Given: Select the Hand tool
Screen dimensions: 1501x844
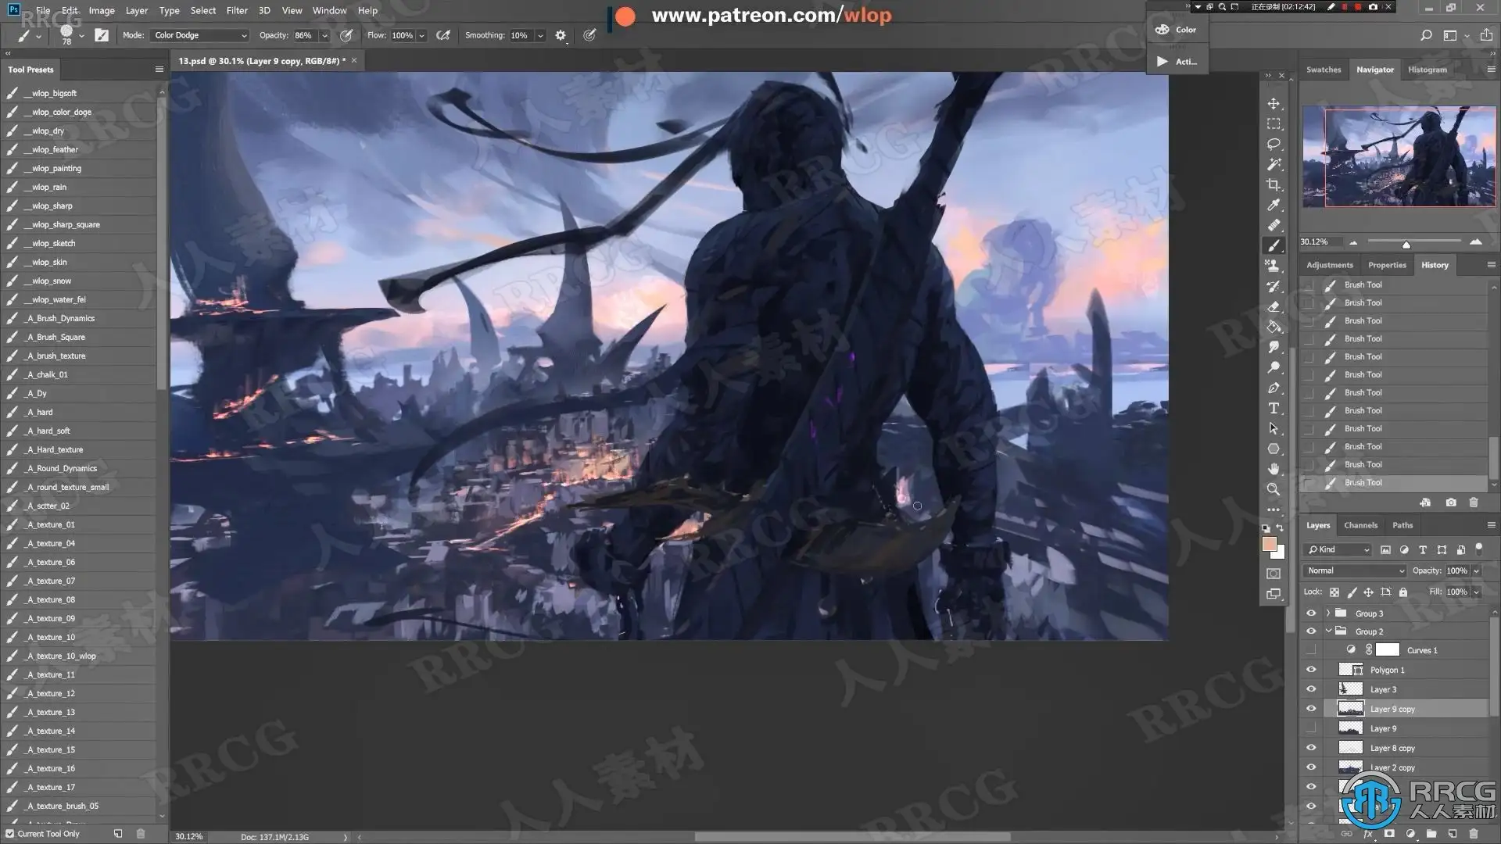Looking at the screenshot, I should point(1274,469).
